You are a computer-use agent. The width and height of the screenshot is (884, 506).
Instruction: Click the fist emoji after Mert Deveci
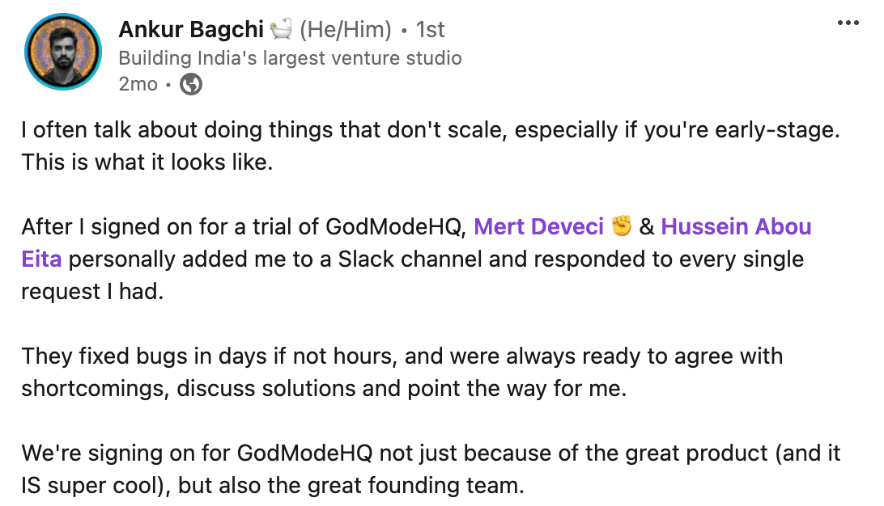click(x=621, y=227)
